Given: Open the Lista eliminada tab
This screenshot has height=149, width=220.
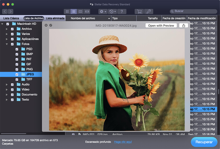Looking at the screenshot, I should click(55, 18).
